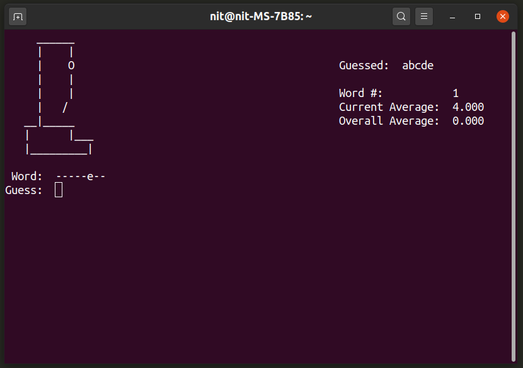The width and height of the screenshot is (523, 368).
Task: Maximize the terminal window
Action: (478, 16)
